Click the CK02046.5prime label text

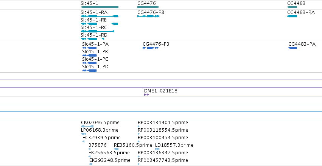pyautogui.click(x=100, y=123)
